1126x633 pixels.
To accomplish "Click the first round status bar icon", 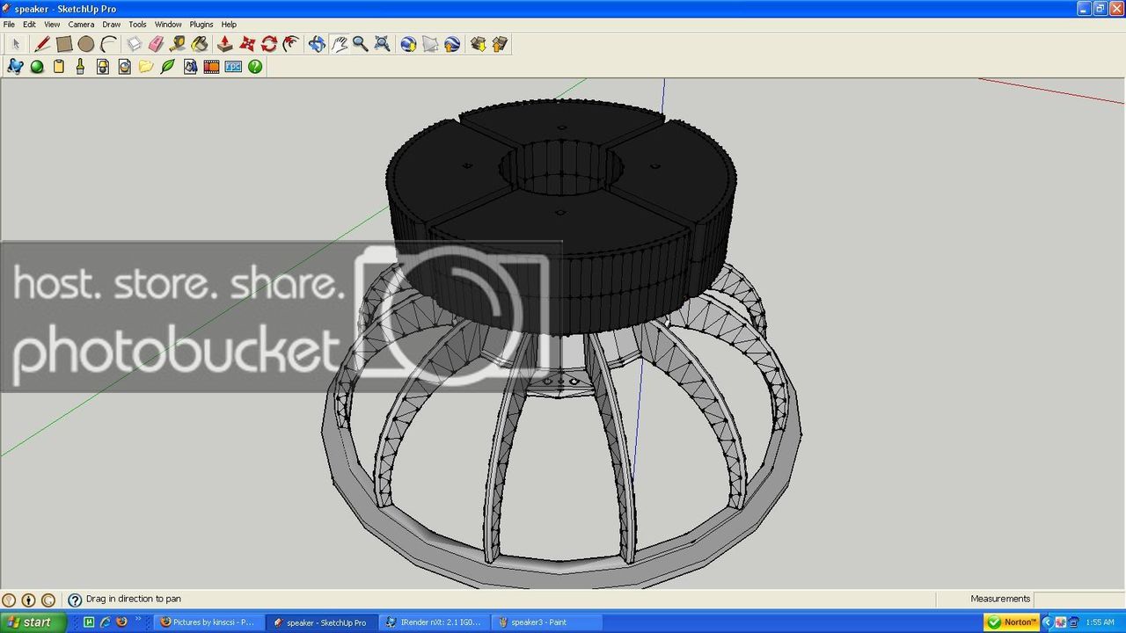I will tap(10, 600).
